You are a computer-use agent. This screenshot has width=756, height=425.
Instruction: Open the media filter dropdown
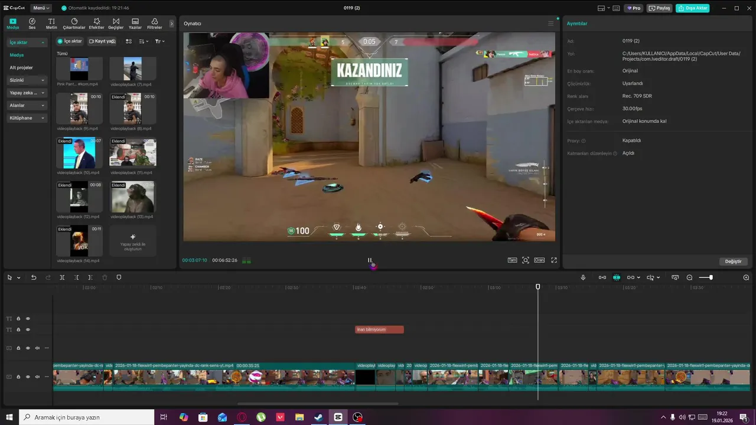tap(159, 41)
